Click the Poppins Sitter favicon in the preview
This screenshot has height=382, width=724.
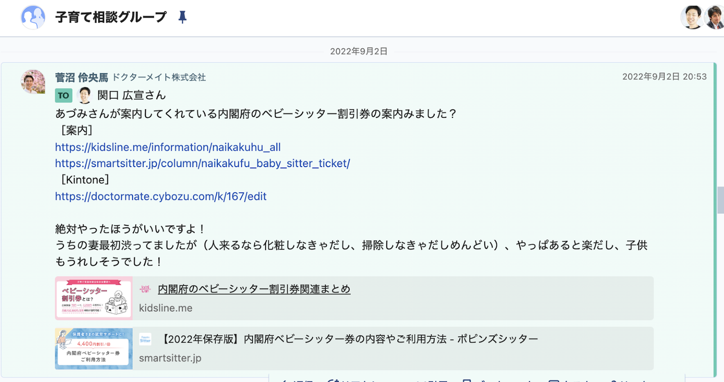145,339
